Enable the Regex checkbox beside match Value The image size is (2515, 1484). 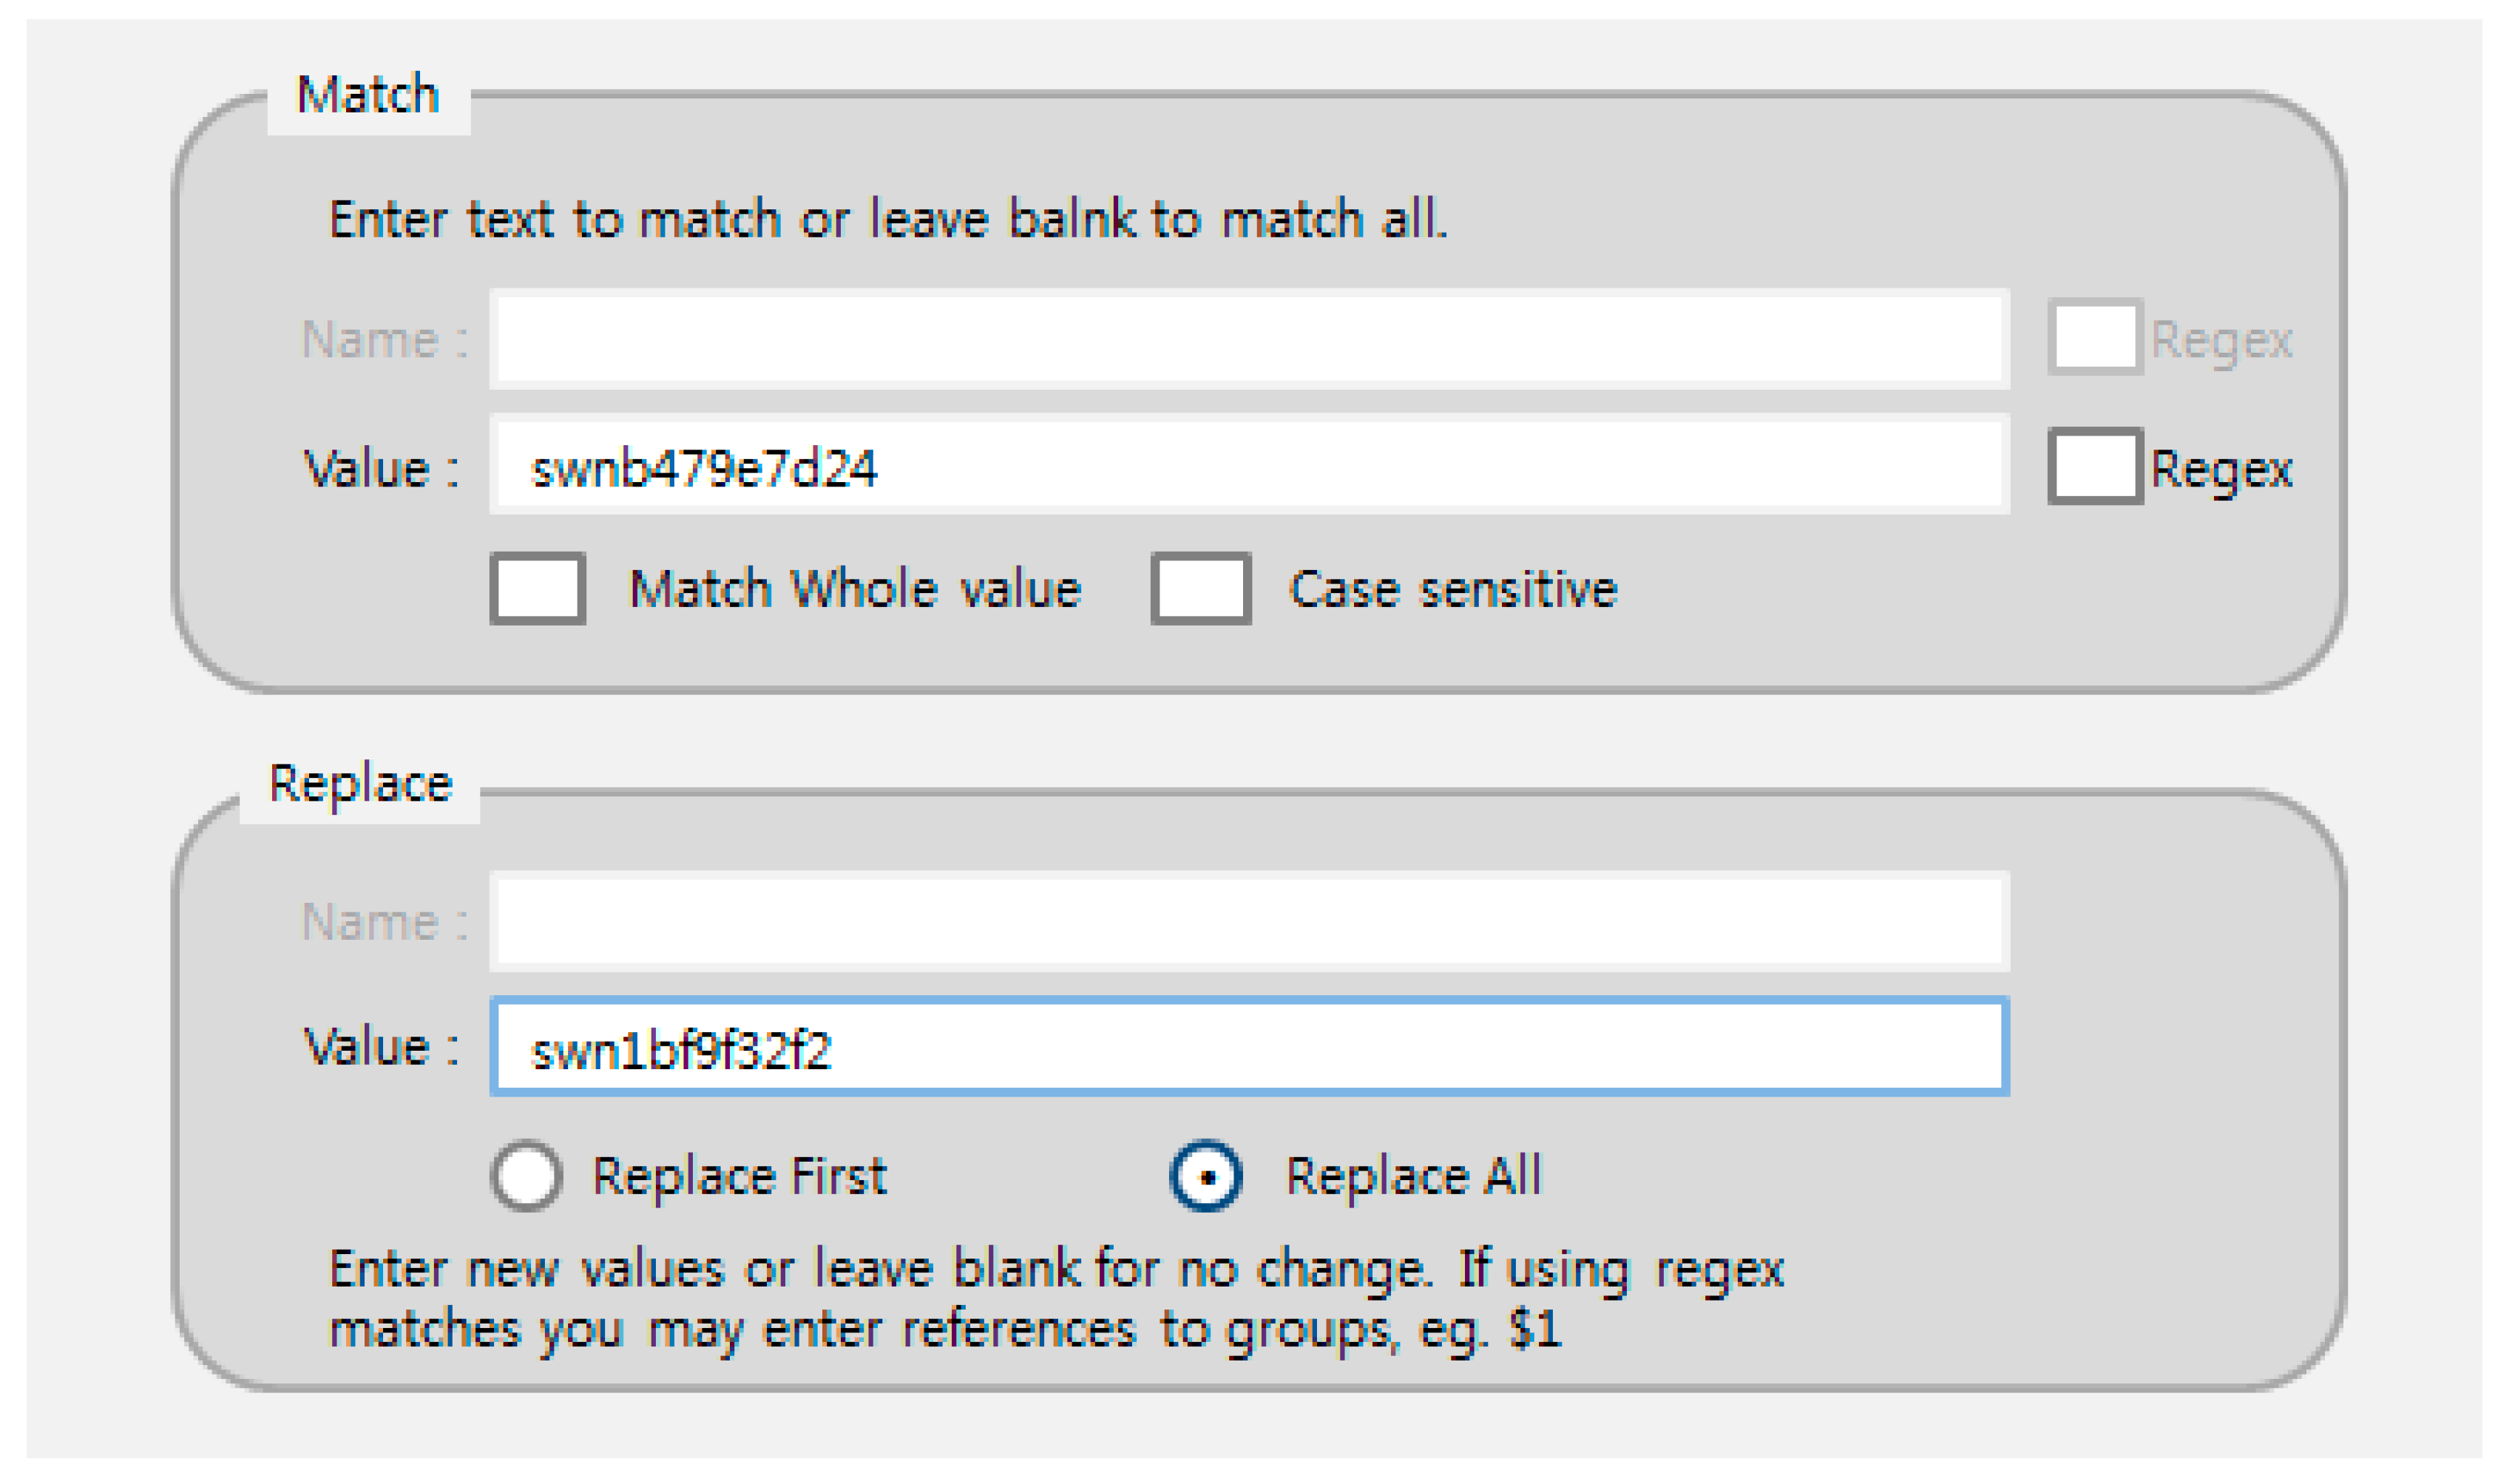click(2095, 467)
